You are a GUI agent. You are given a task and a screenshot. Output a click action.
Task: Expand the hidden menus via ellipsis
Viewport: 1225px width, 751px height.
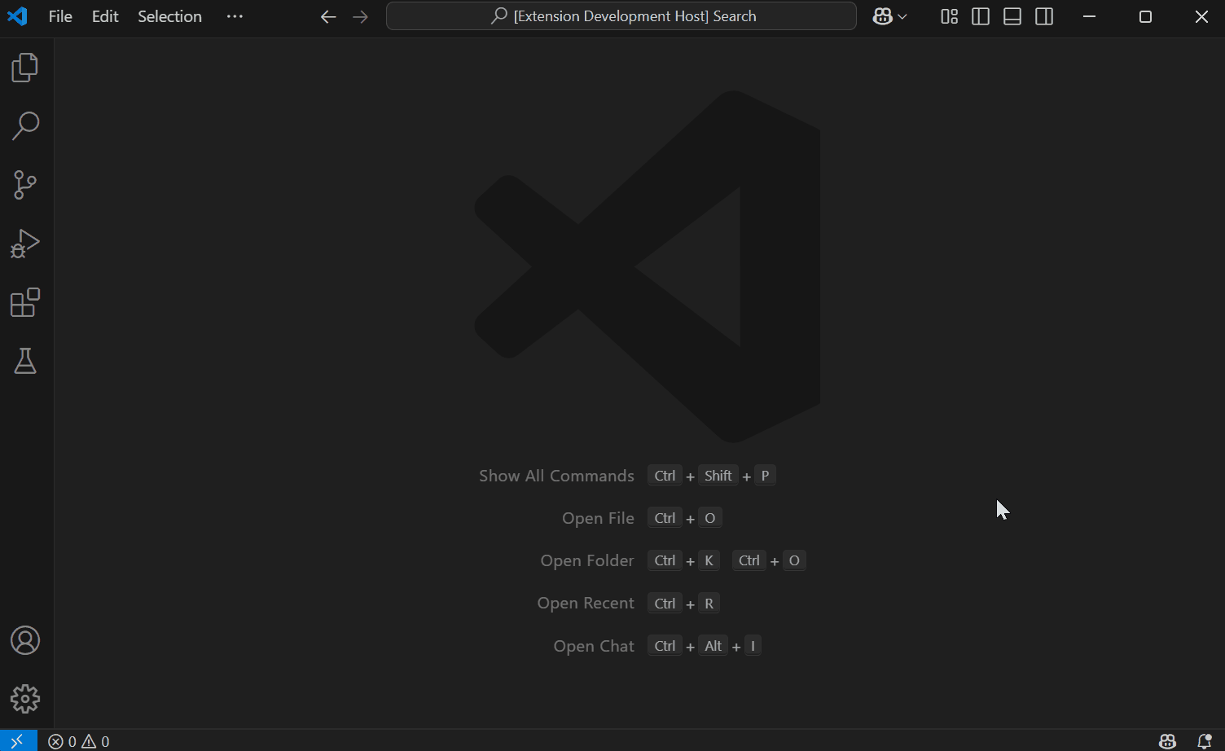[x=235, y=16]
